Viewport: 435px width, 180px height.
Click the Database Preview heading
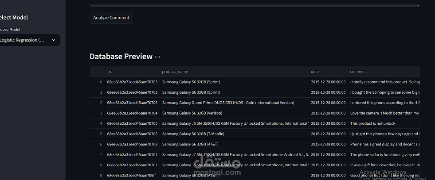(121, 57)
